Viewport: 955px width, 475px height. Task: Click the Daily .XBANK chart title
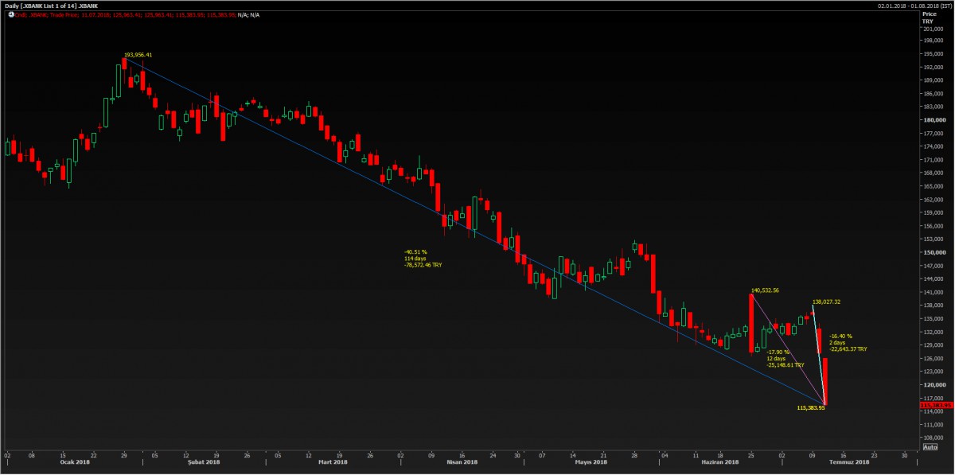pyautogui.click(x=52, y=5)
